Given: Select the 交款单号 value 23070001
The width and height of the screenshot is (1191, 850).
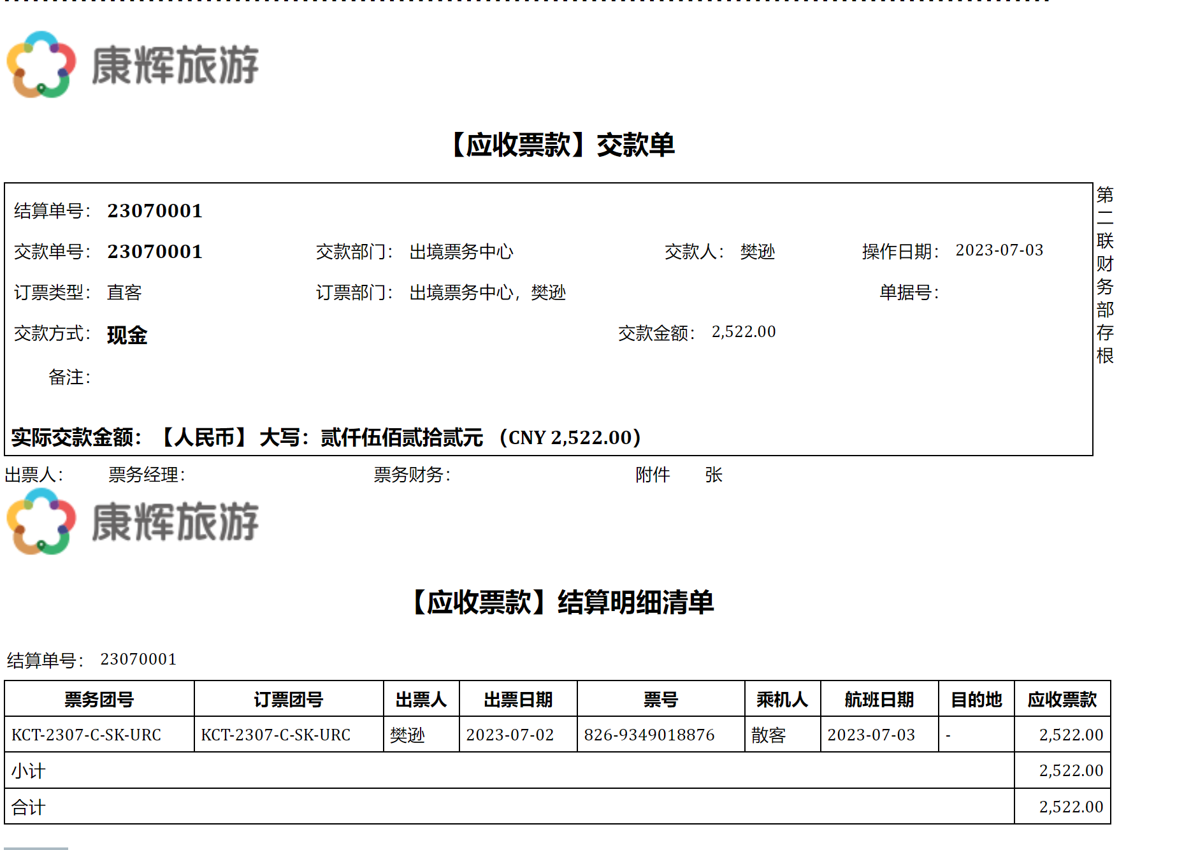Looking at the screenshot, I should [155, 252].
